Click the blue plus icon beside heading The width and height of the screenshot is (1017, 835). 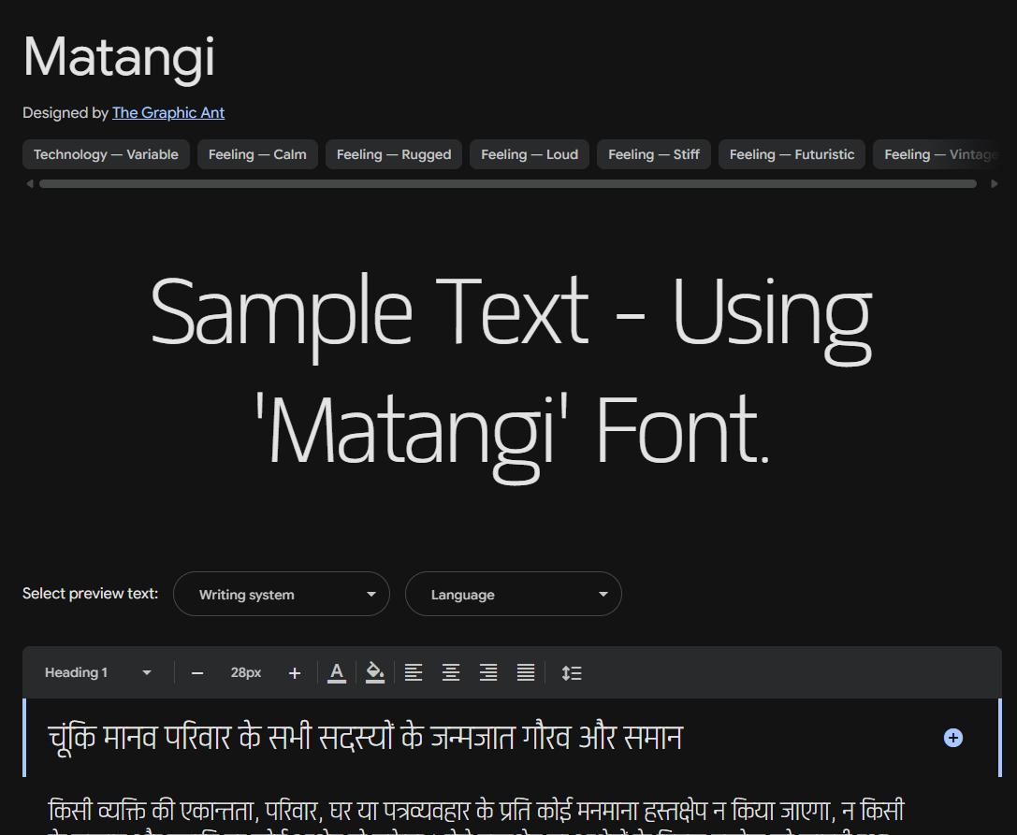pyautogui.click(x=953, y=738)
